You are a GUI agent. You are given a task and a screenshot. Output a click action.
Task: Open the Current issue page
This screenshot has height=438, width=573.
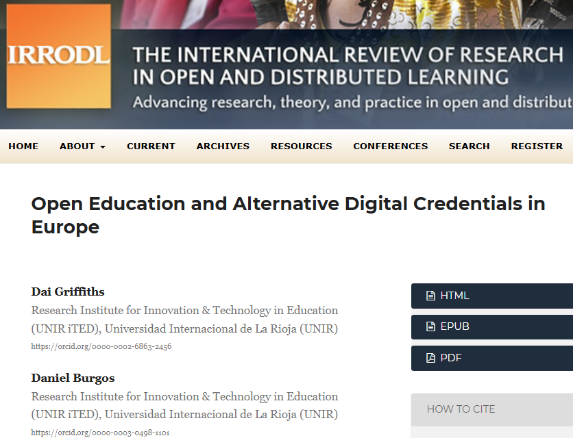pos(151,146)
